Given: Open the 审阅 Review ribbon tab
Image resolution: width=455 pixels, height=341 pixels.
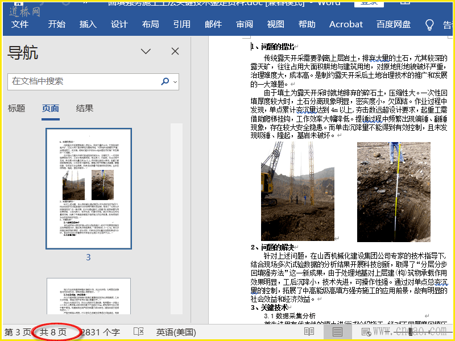Looking at the screenshot, I should point(245,24).
